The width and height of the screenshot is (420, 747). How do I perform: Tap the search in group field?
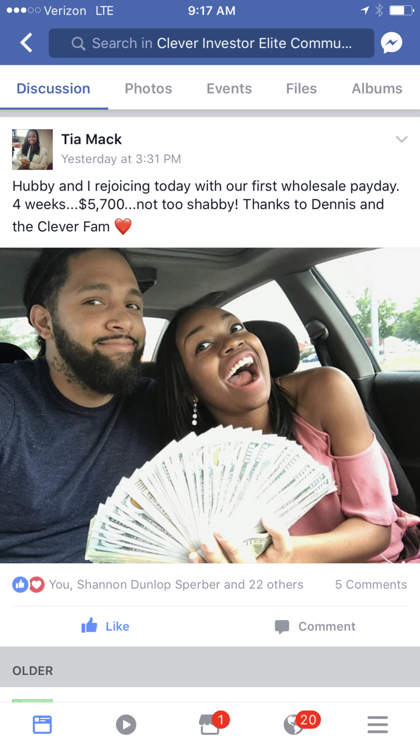pyautogui.click(x=211, y=43)
